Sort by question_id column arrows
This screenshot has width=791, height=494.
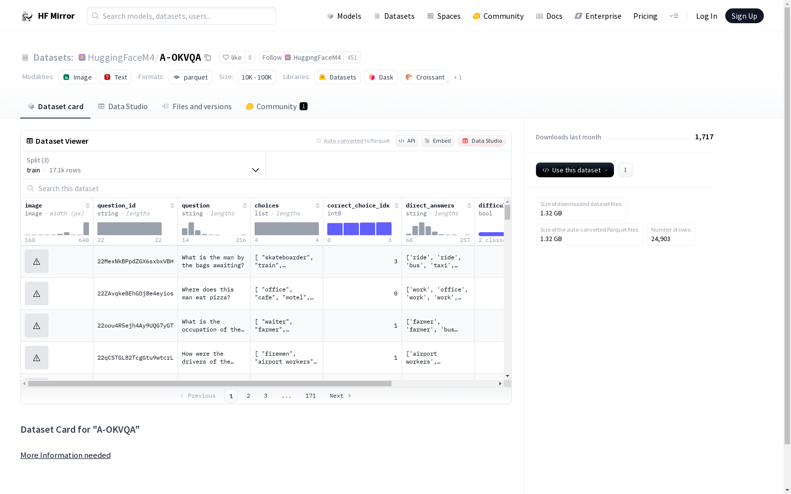(x=172, y=206)
